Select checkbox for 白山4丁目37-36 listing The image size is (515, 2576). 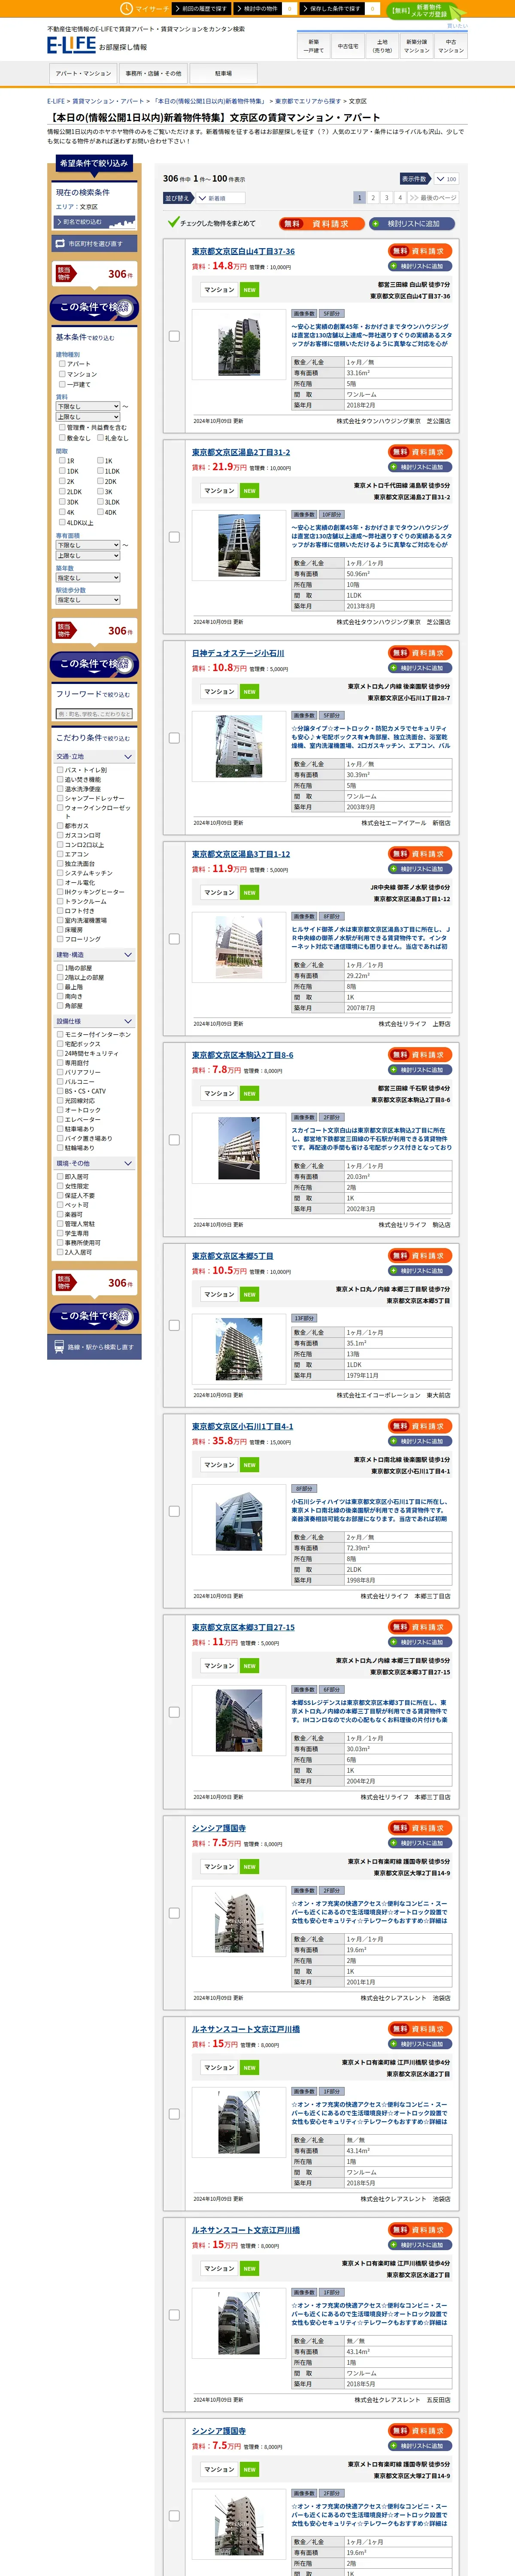coord(174,336)
